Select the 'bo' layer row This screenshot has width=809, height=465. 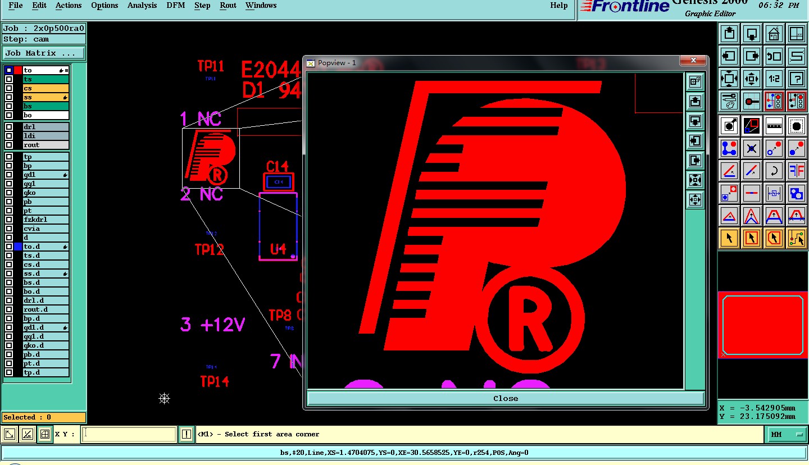[x=46, y=115]
